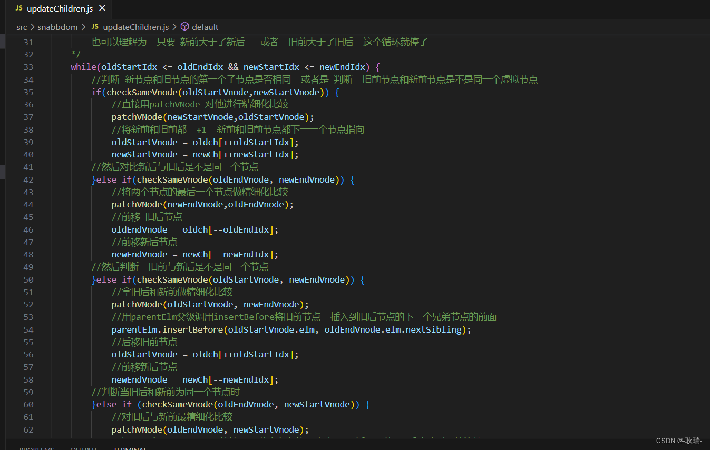The height and width of the screenshot is (450, 710).
Task: Click the '直接用patchVNode' comment on line 36
Action: (x=200, y=104)
